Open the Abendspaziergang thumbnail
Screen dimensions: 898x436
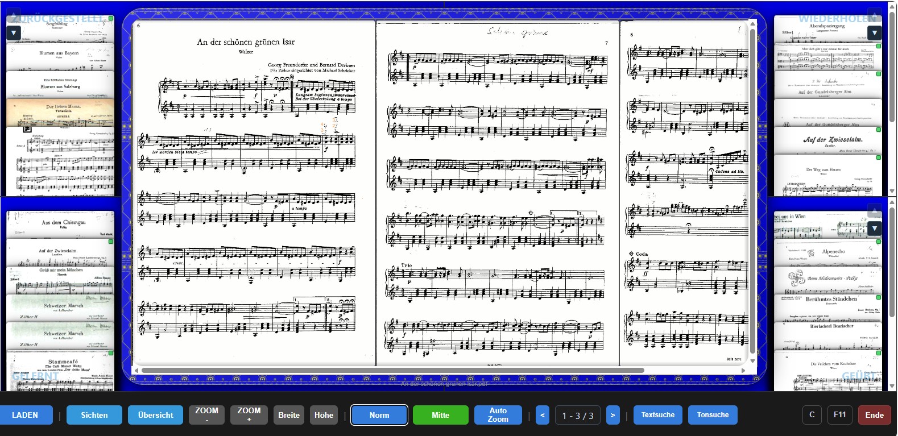click(x=828, y=28)
